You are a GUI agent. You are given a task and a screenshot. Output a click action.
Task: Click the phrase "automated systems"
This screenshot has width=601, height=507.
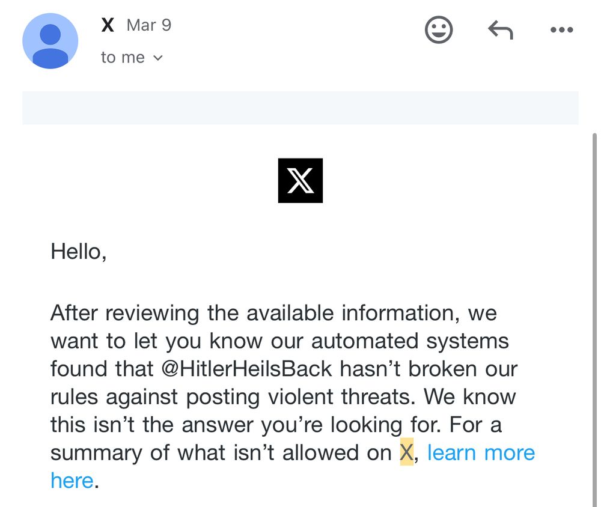(x=410, y=341)
